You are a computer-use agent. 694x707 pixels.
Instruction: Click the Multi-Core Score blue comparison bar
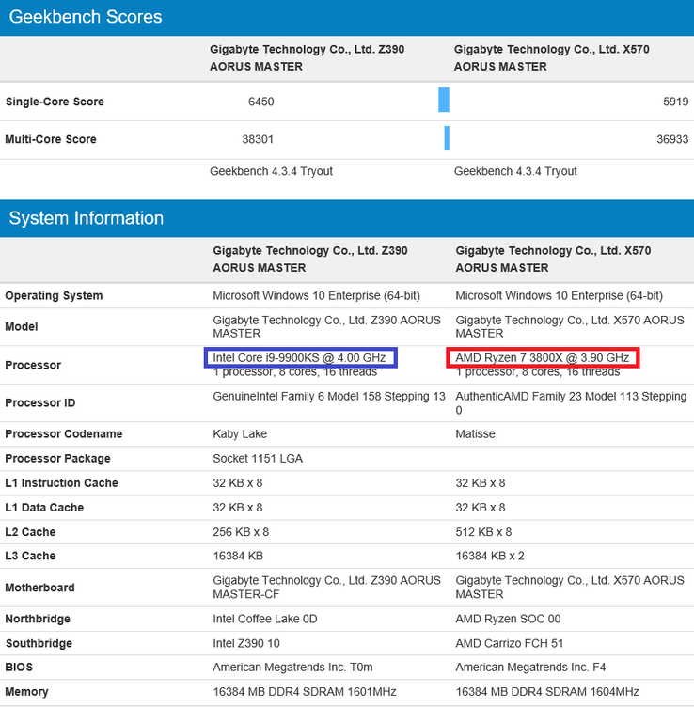pos(447,138)
